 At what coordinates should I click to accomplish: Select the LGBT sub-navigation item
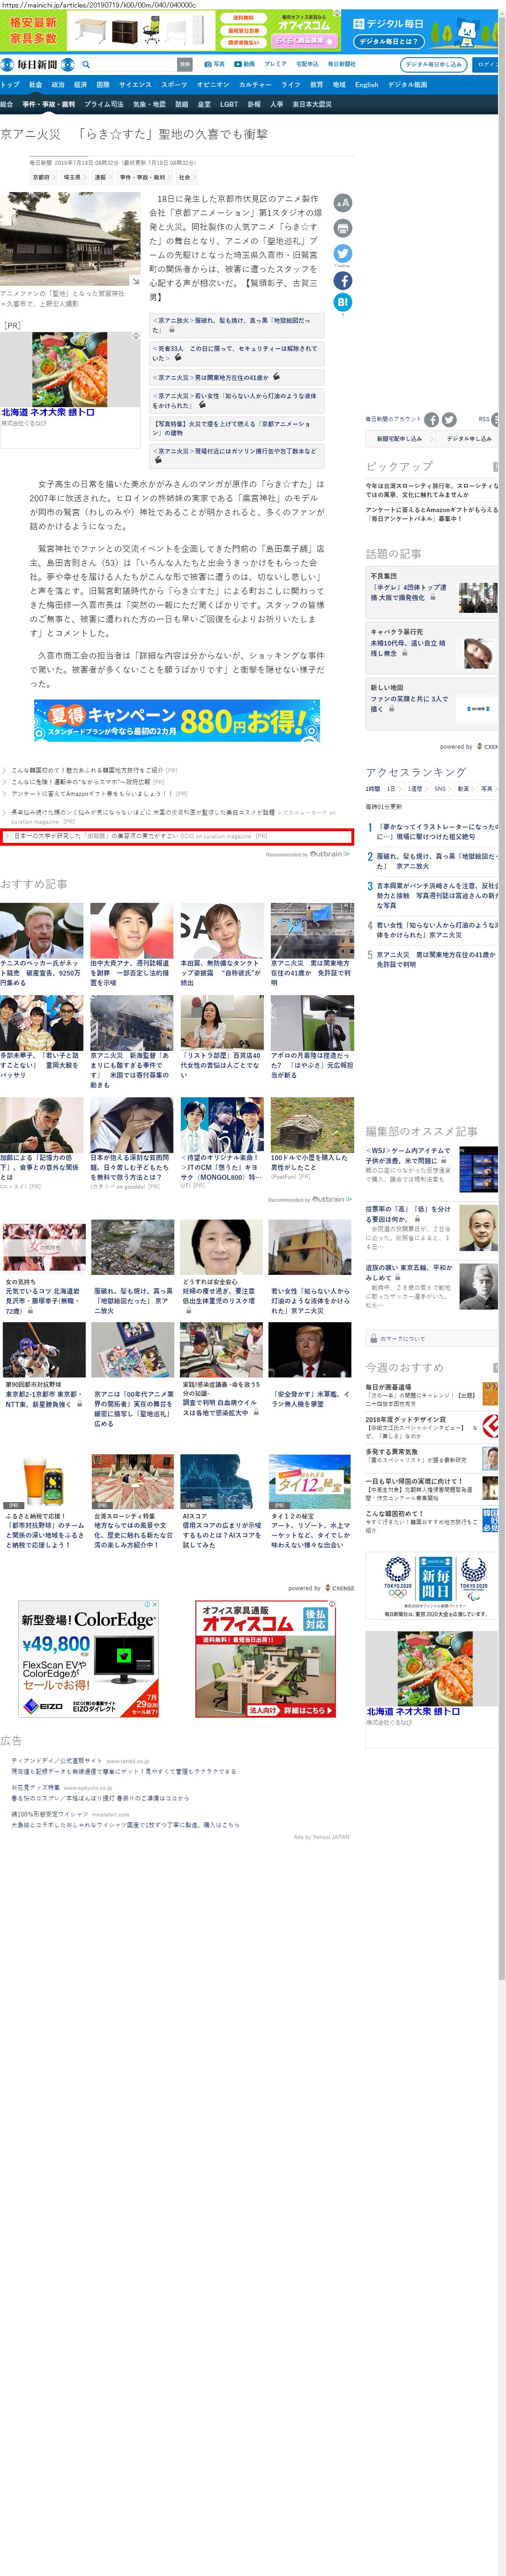coord(229,104)
